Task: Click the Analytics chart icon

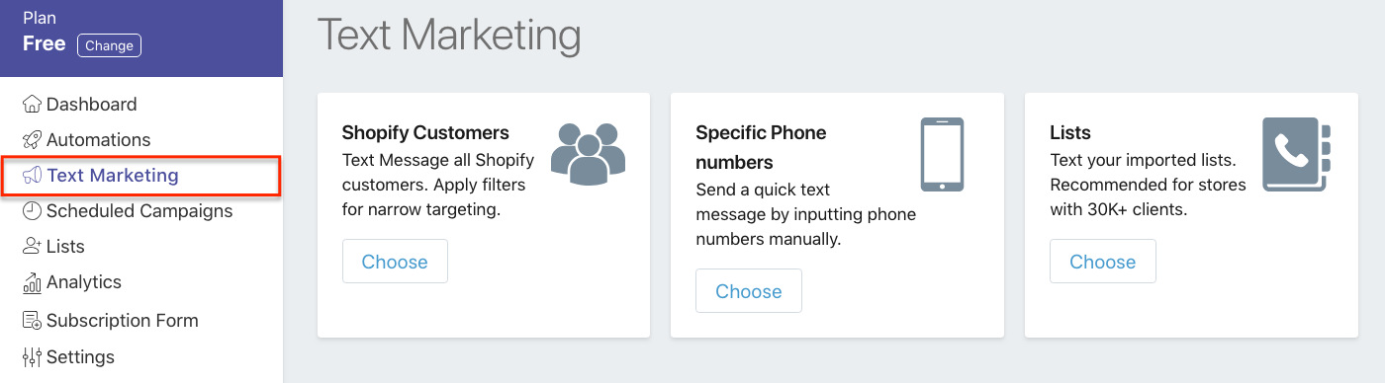Action: coord(33,282)
